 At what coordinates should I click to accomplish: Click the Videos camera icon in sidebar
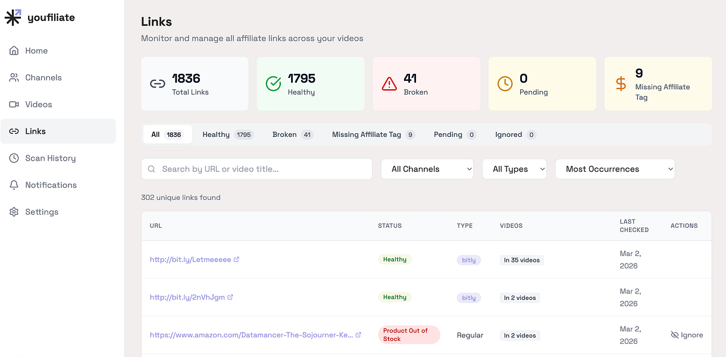[x=14, y=104]
